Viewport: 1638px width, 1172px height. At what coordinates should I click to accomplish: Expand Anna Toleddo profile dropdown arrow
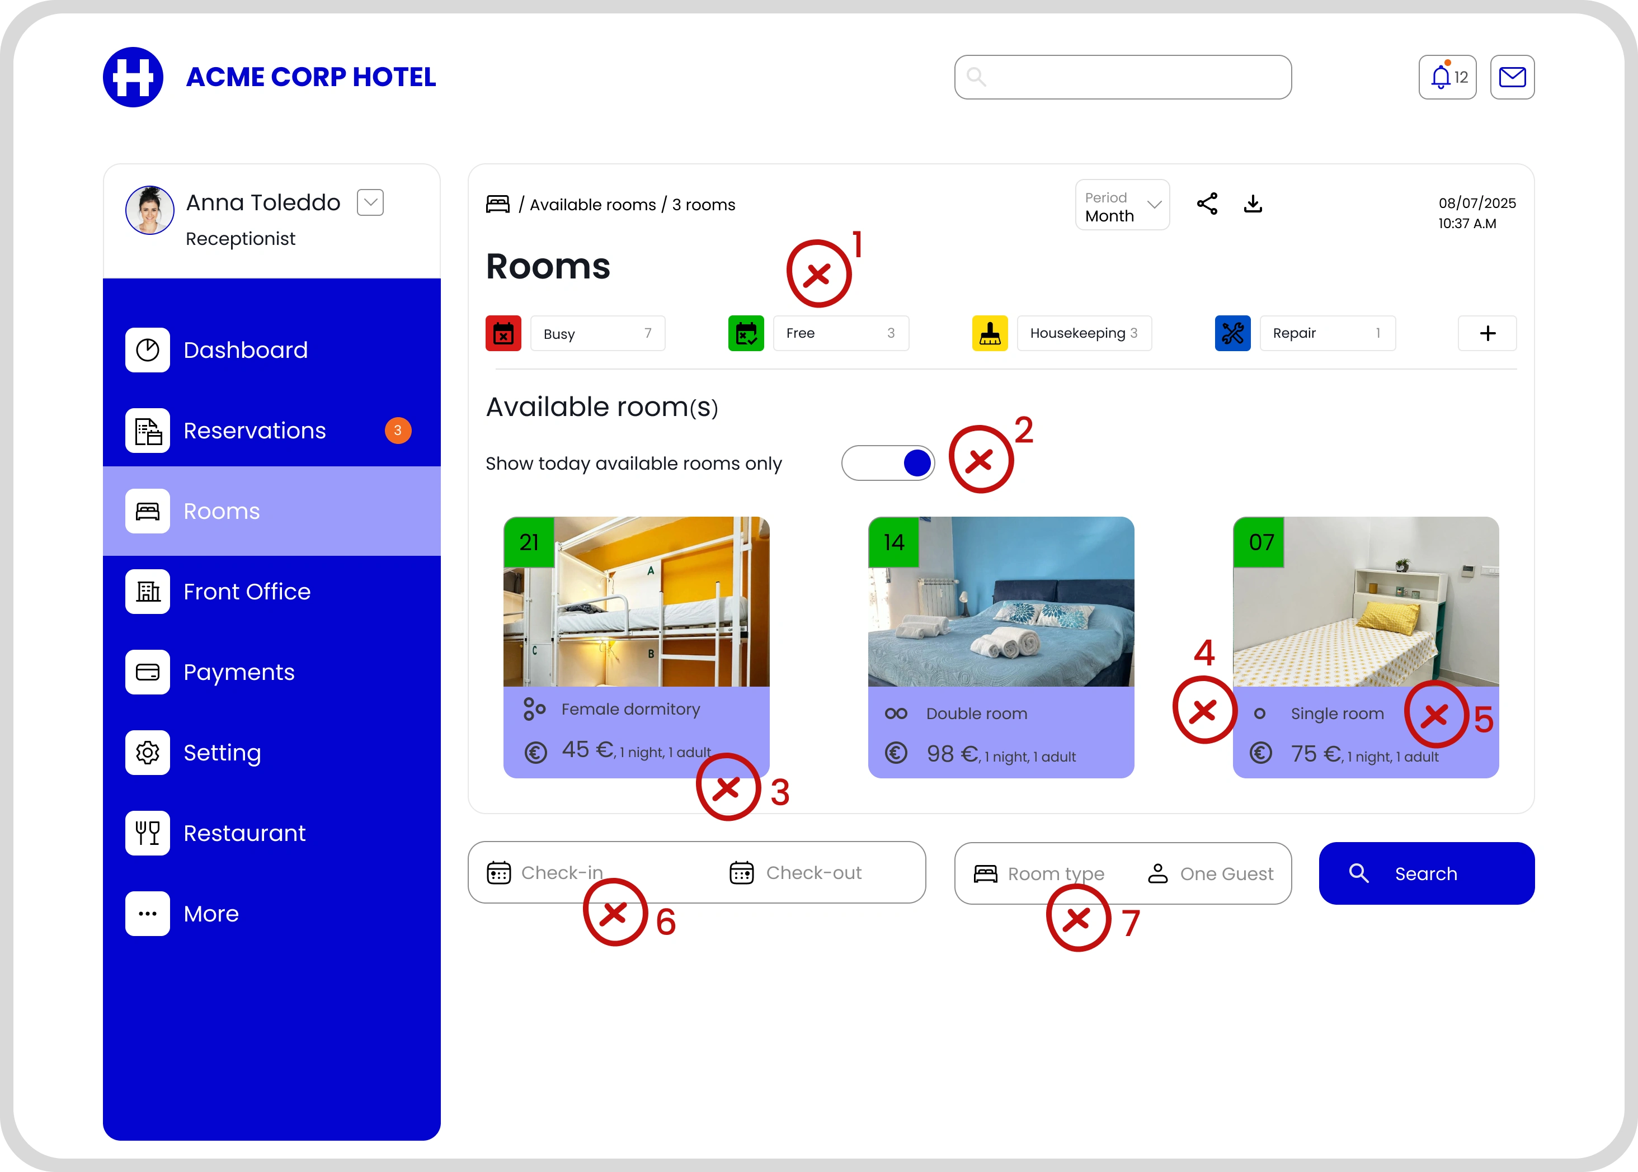point(370,203)
